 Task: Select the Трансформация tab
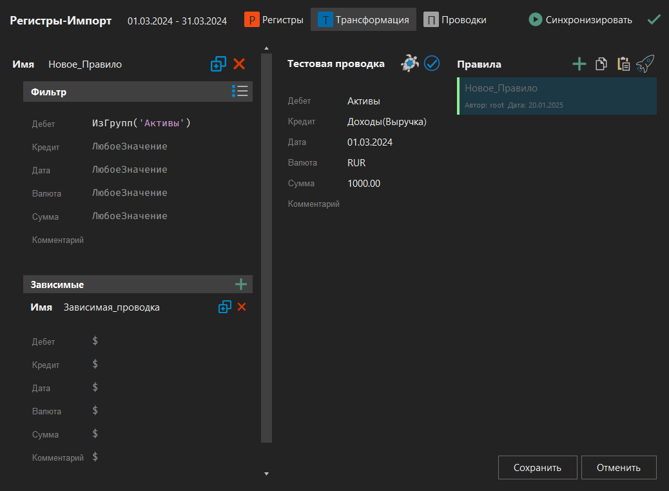(364, 20)
